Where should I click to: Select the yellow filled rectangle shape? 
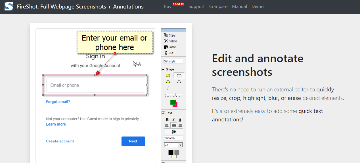point(168,76)
